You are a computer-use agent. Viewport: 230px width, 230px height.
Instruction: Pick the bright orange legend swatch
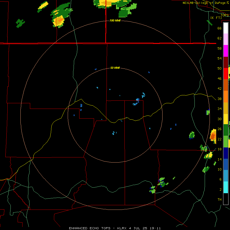click(226, 96)
